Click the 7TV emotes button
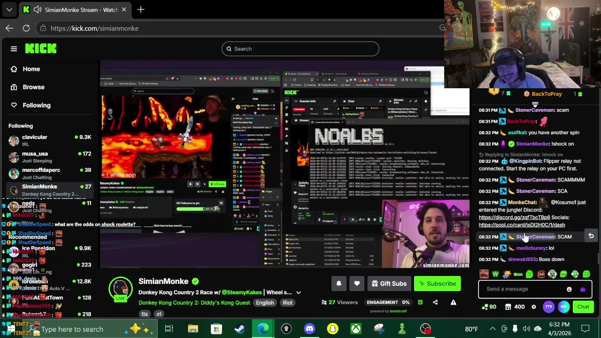Viewport: 601px width, 338px height. tap(548, 307)
